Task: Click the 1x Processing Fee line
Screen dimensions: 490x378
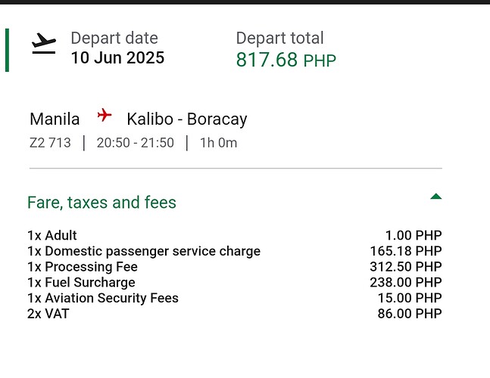Action: pyautogui.click(x=235, y=267)
